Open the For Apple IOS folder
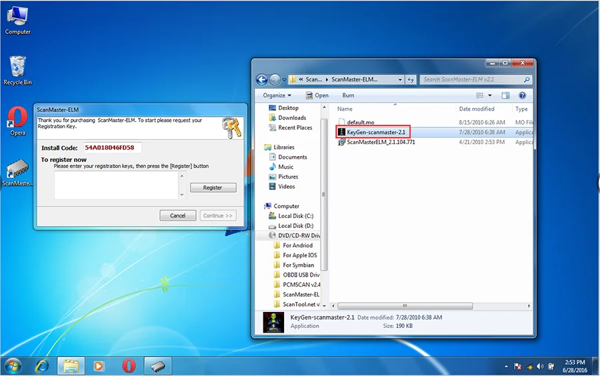This screenshot has width=600, height=376. point(299,255)
